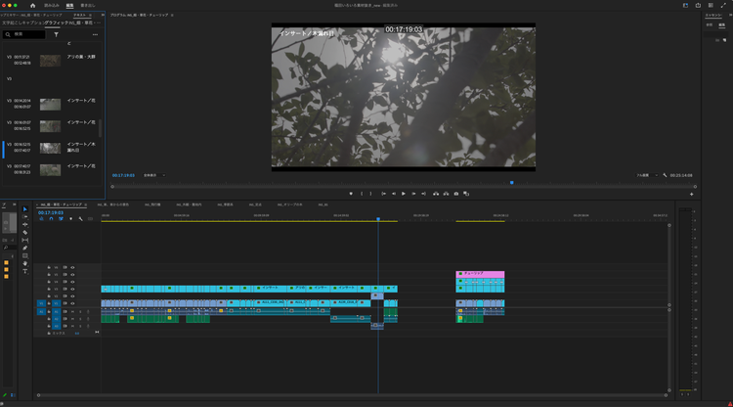Toggle linked selection in timeline
This screenshot has height=407, width=733.
[x=61, y=219]
